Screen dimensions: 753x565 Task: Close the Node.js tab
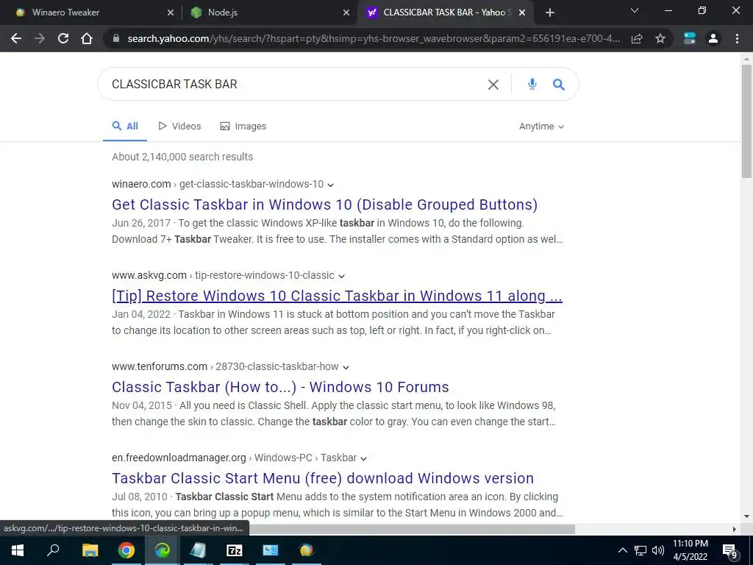346,13
